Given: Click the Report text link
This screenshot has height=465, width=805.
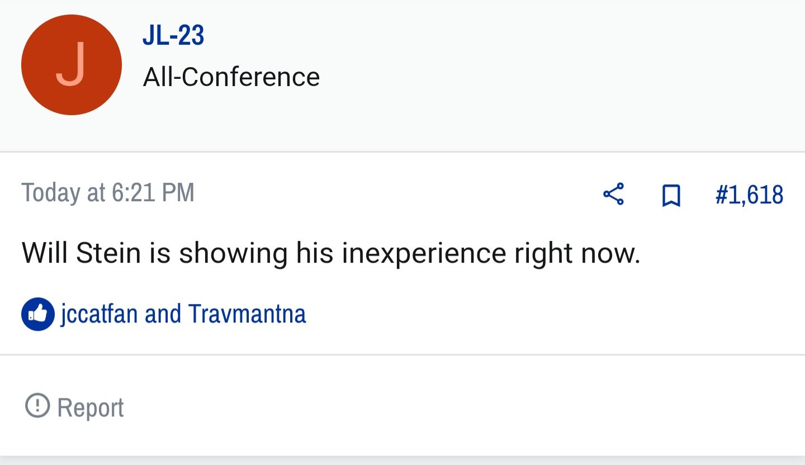Looking at the screenshot, I should [x=91, y=407].
